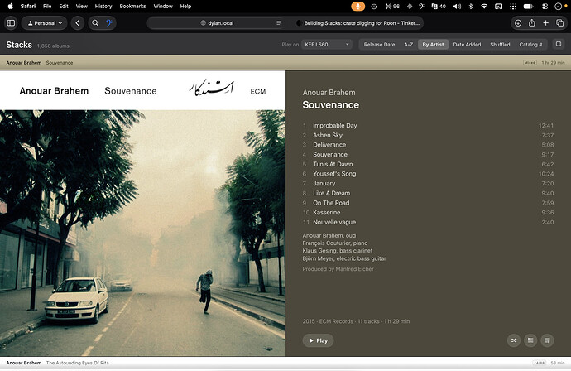Click the dylan.local address field

point(217,23)
